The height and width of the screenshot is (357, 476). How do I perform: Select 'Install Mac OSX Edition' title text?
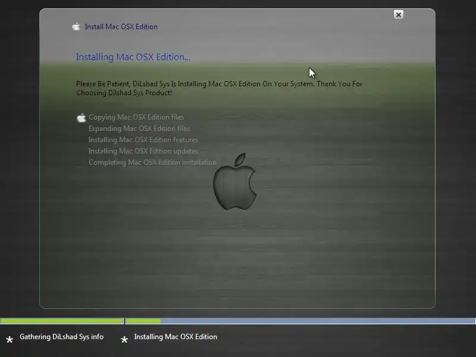121,27
